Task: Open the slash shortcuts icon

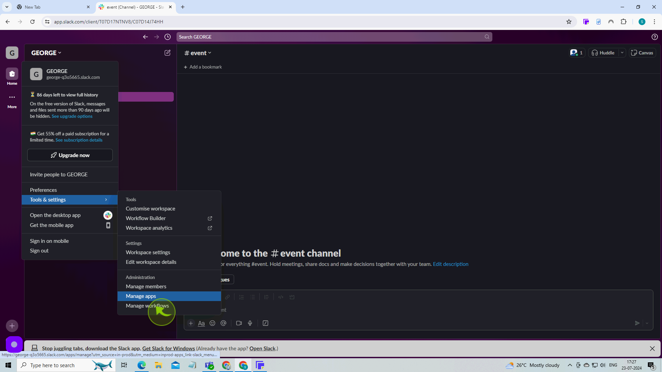Action: (265, 323)
